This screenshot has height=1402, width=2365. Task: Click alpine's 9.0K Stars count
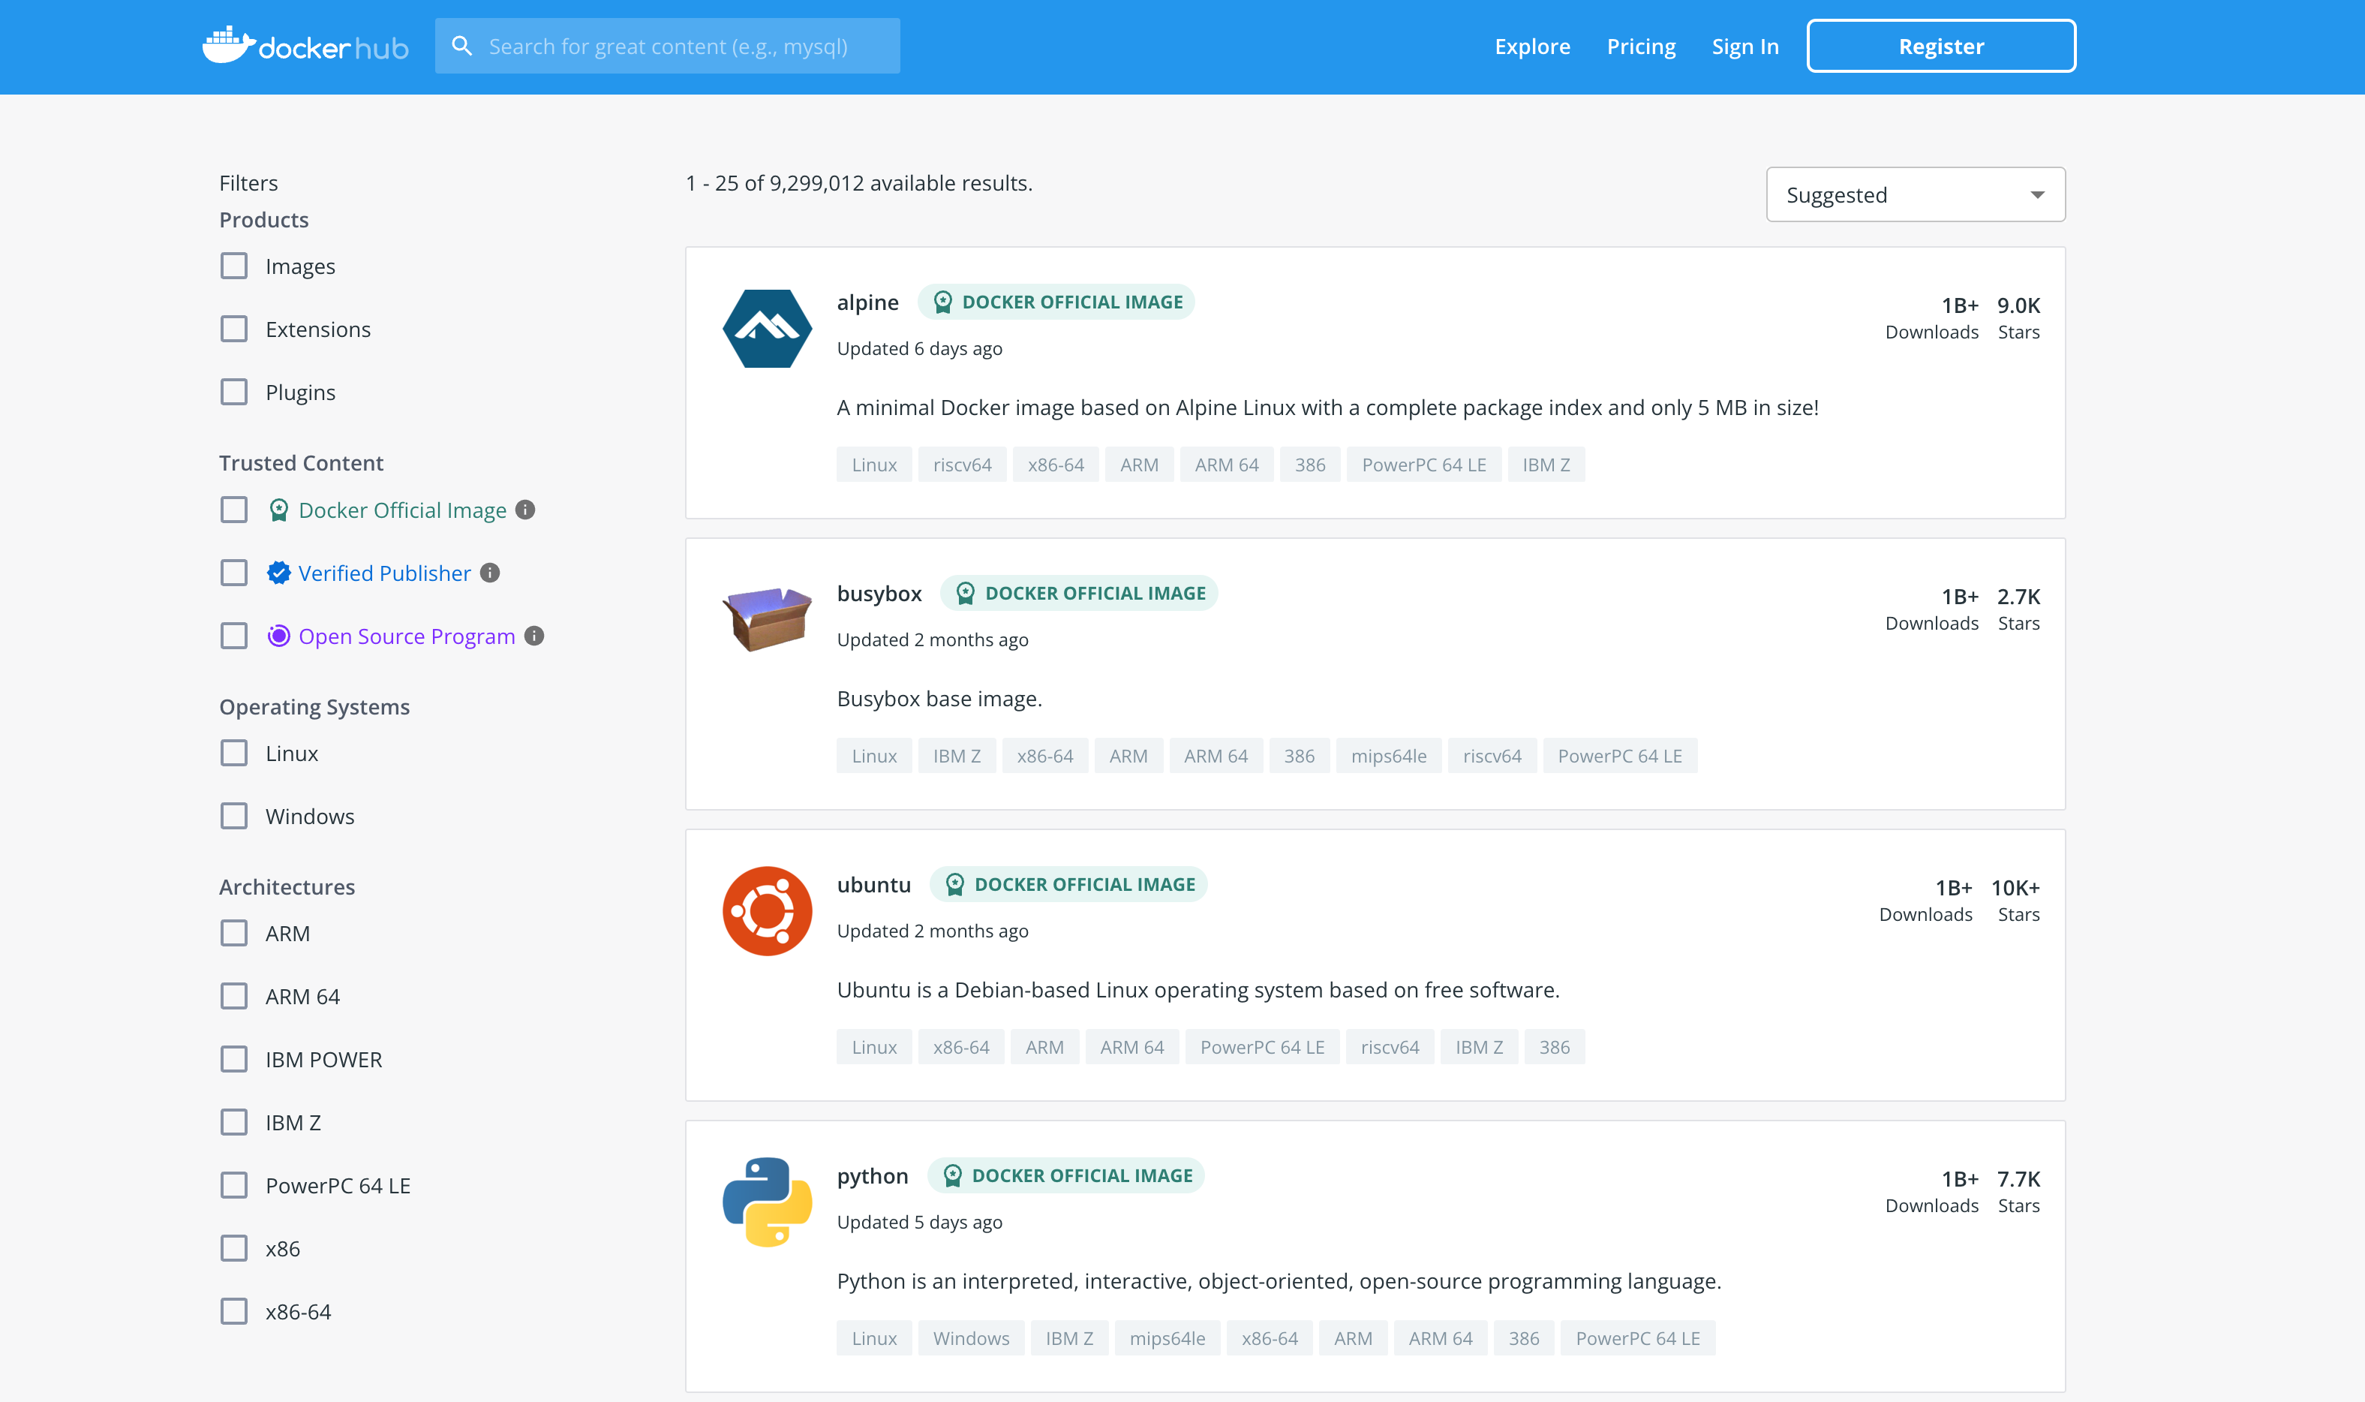pos(2018,317)
